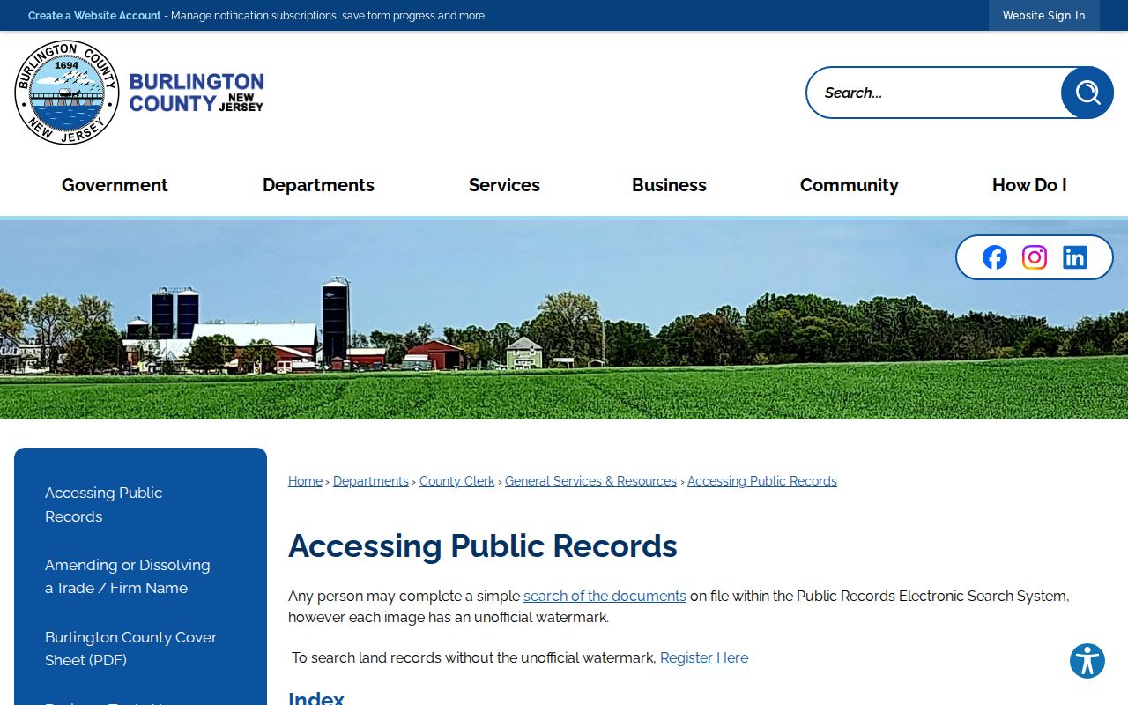The width and height of the screenshot is (1128, 705).
Task: Open the How Do I menu
Action: [1029, 185]
